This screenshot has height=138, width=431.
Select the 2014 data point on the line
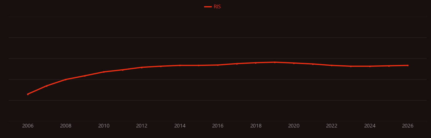coord(180,65)
